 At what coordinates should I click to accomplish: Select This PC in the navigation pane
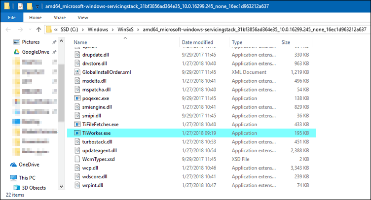27,178
